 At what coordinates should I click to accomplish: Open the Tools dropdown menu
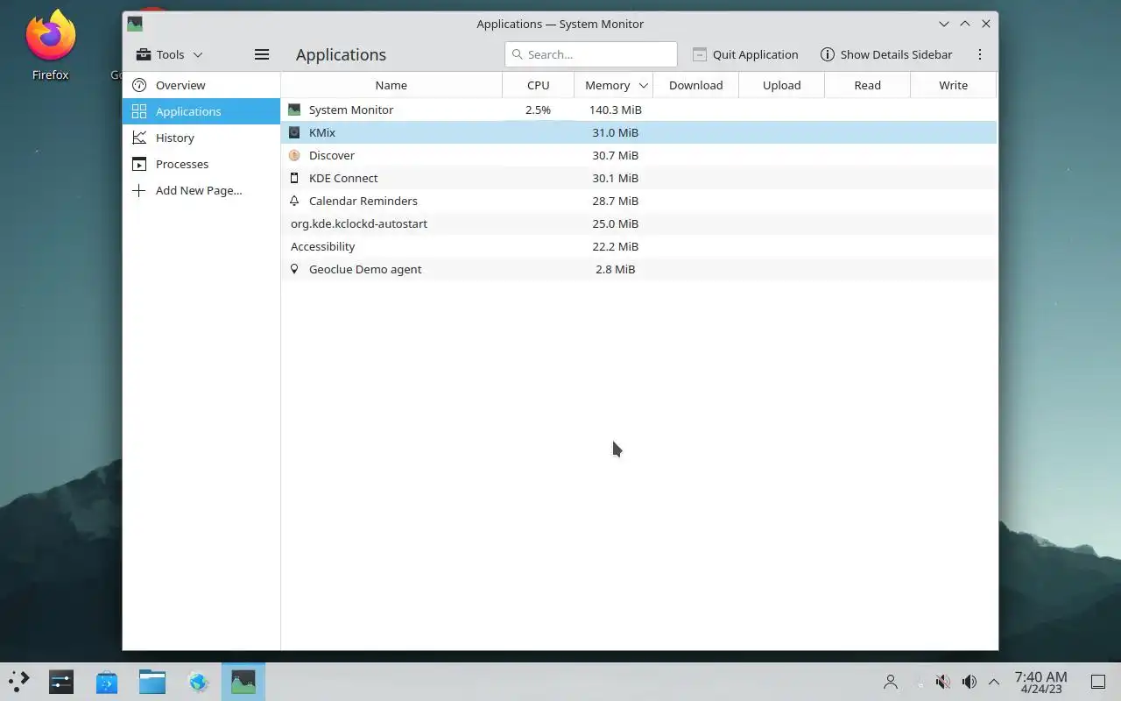[x=170, y=54]
